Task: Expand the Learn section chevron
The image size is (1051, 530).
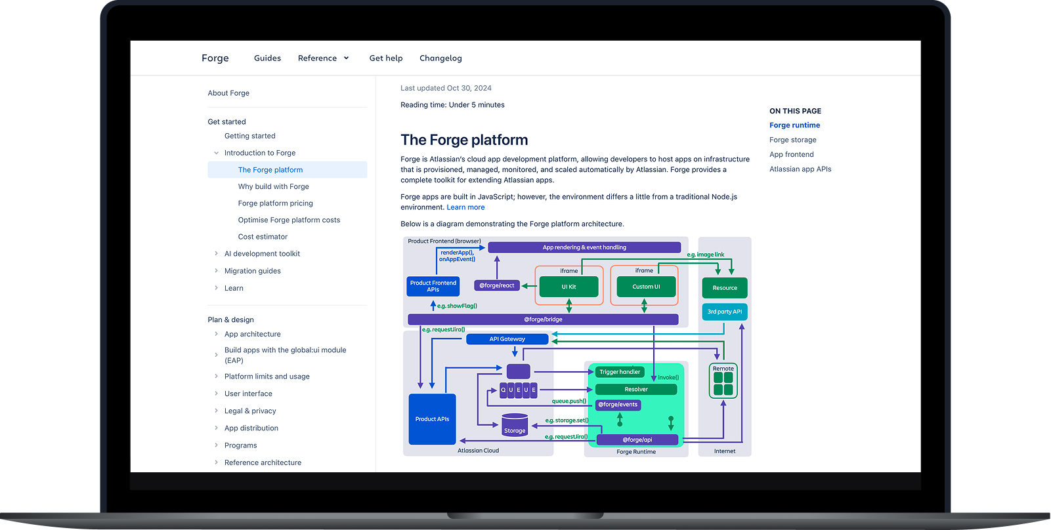Action: click(x=216, y=288)
